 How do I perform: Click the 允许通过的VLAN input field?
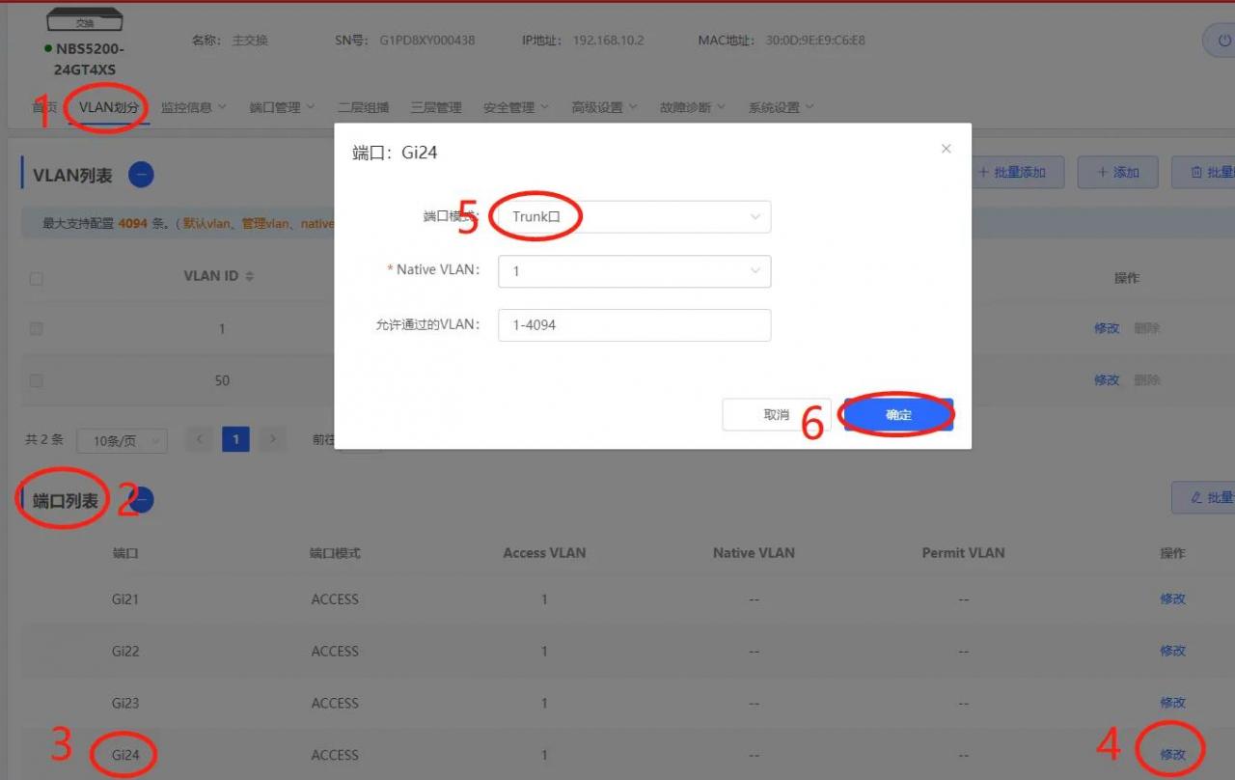pos(634,325)
